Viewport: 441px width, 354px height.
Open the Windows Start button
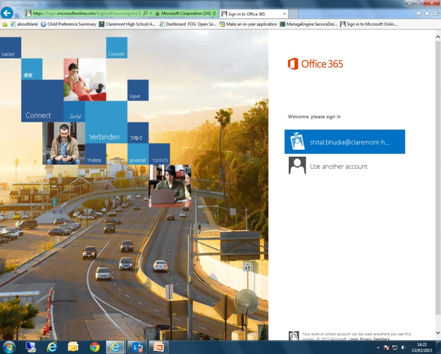[8, 347]
